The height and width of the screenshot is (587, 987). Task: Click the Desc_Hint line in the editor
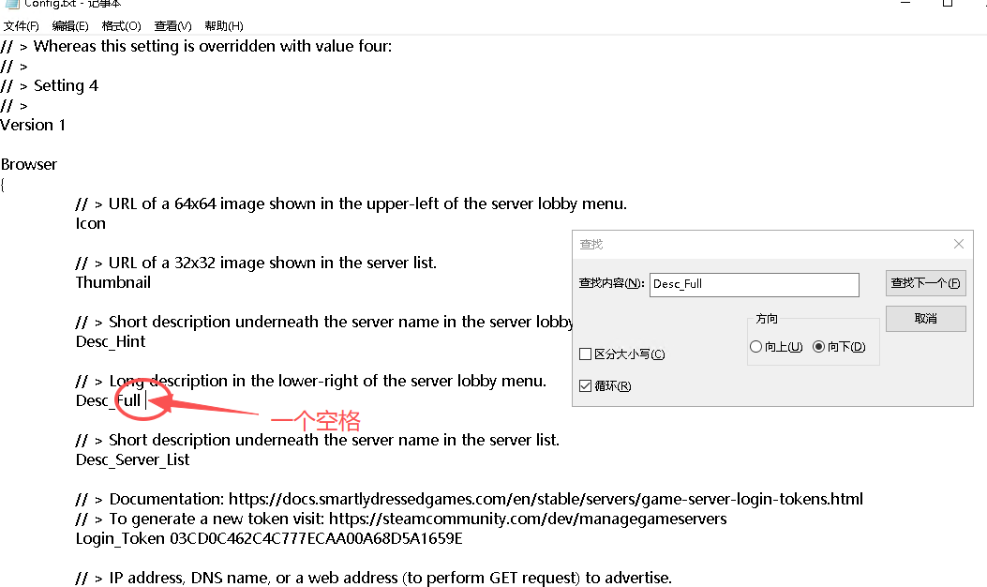[111, 342]
